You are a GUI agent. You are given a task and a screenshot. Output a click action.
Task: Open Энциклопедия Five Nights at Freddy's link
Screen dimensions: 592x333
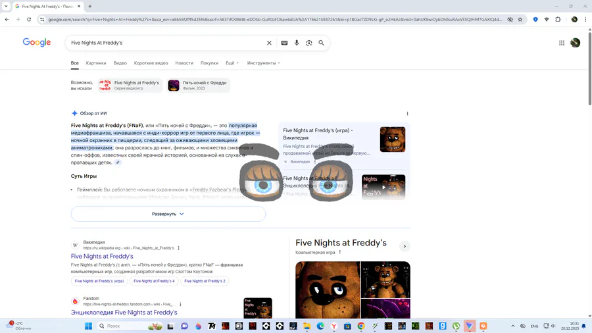click(124, 313)
